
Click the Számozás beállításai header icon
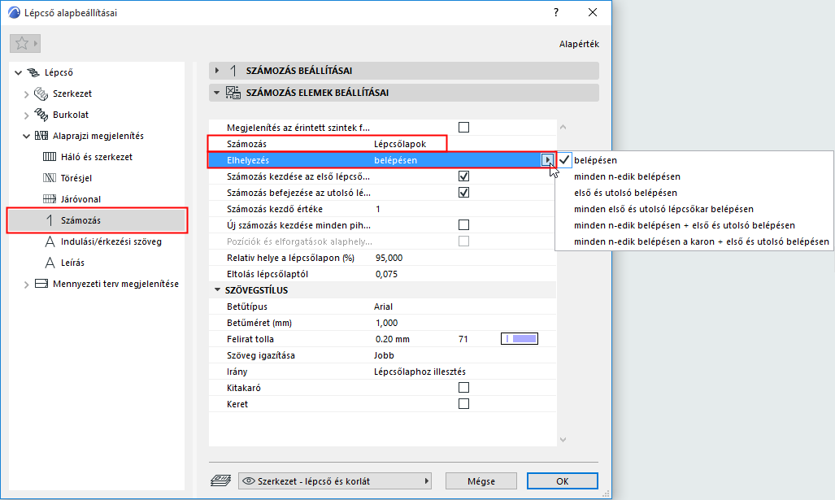pos(233,71)
